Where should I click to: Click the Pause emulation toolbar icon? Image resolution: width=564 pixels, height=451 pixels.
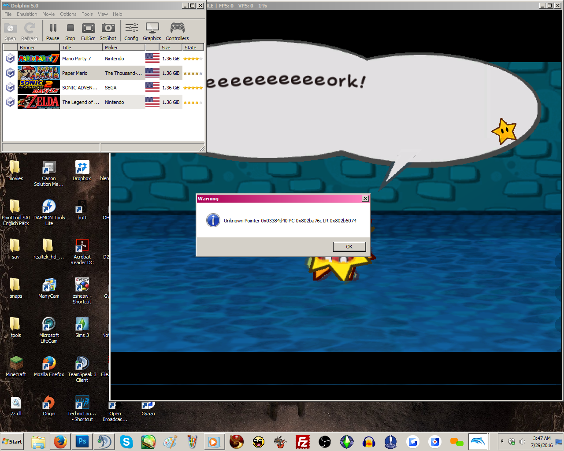53,32
